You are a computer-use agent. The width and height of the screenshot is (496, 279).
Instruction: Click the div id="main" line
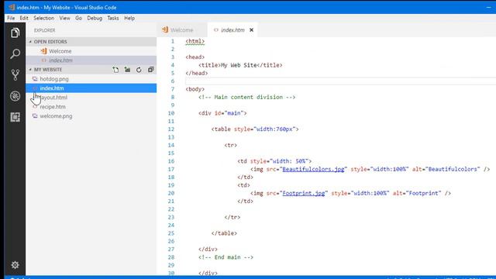tap(222, 113)
